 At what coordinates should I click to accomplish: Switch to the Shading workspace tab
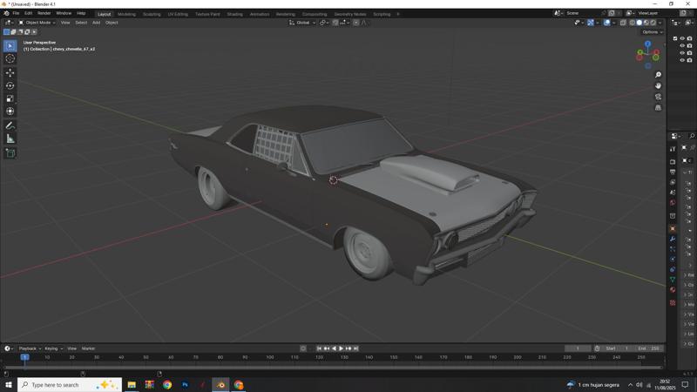point(234,14)
